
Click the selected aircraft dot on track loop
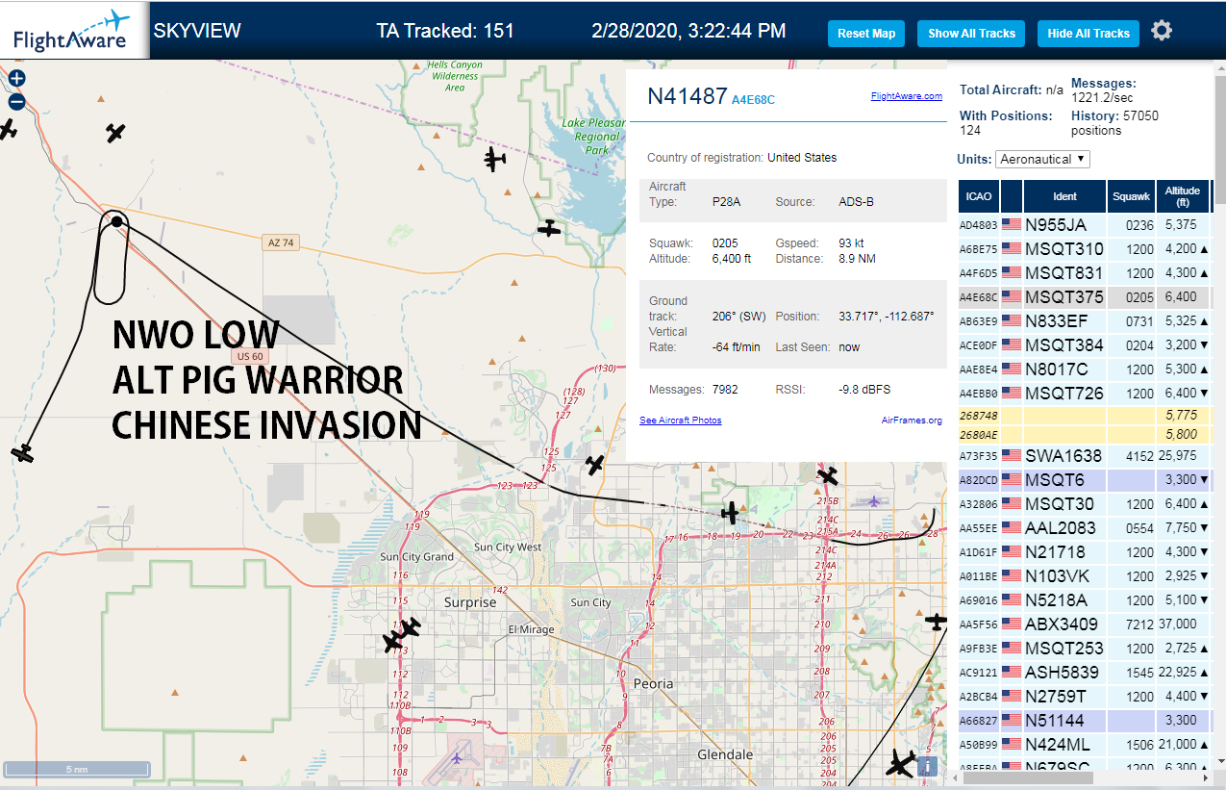click(116, 221)
